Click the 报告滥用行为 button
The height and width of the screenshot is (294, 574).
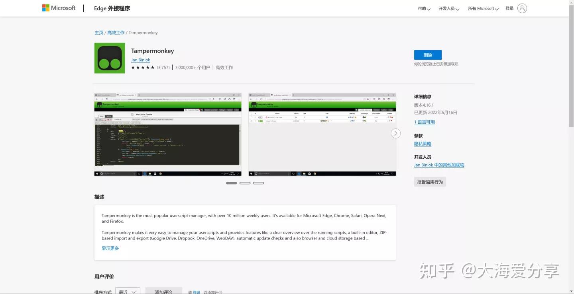click(x=430, y=182)
